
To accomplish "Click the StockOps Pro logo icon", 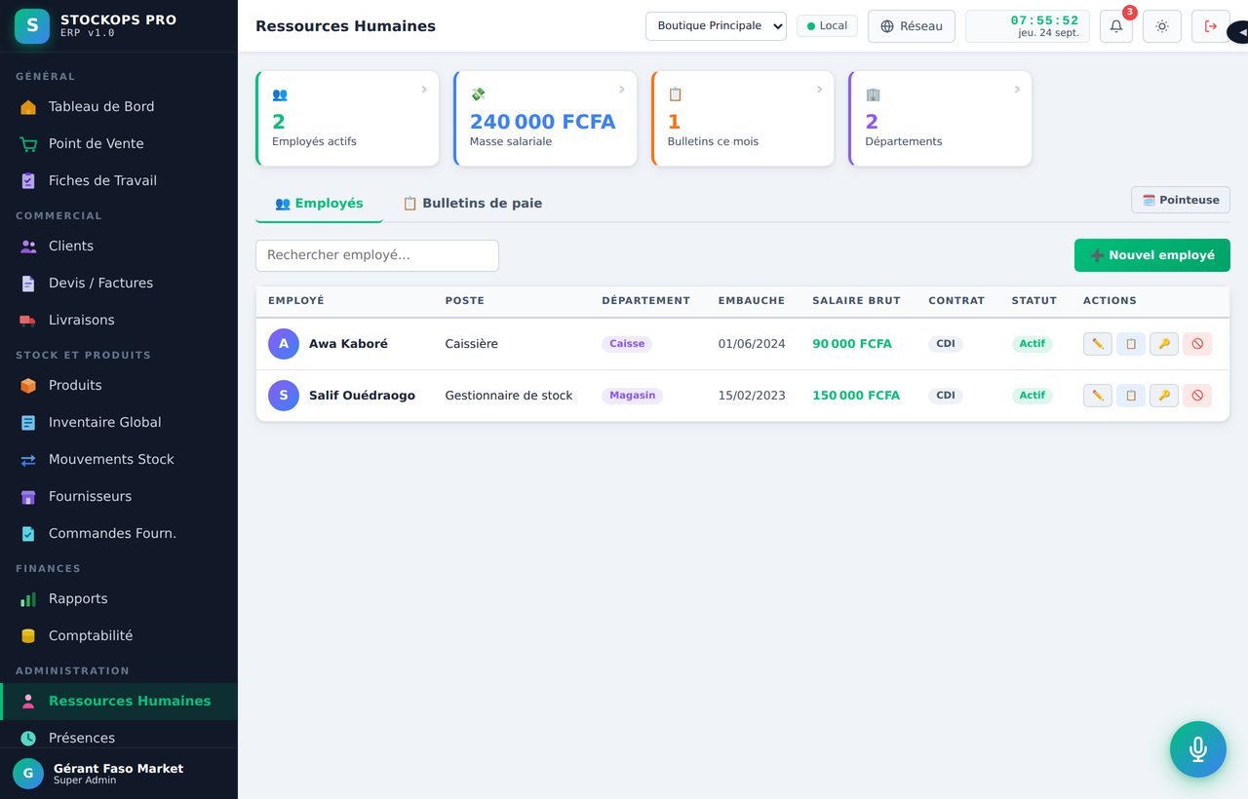I will [32, 26].
